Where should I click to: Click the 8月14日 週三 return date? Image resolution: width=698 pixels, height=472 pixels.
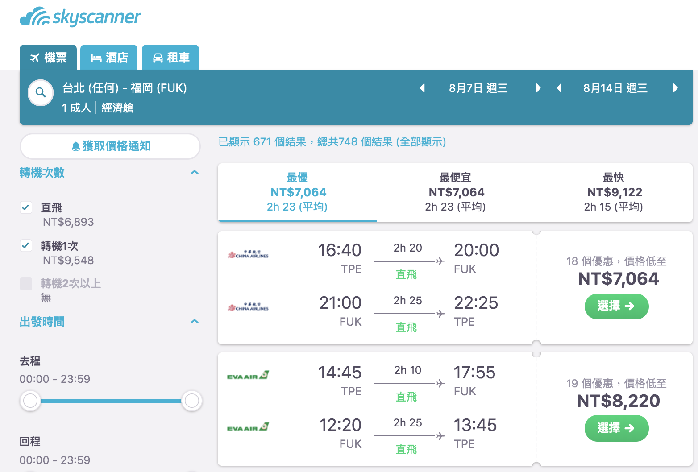(x=615, y=88)
